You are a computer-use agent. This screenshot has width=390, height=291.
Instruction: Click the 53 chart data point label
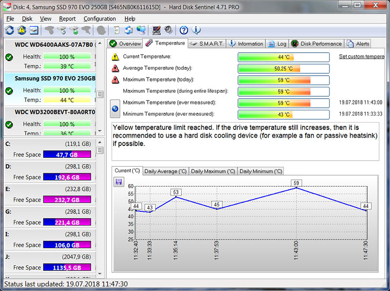tap(176, 192)
